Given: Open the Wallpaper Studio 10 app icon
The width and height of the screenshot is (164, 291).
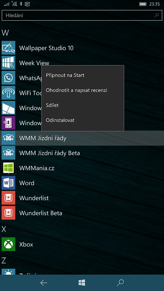Looking at the screenshot, I should [8, 48].
